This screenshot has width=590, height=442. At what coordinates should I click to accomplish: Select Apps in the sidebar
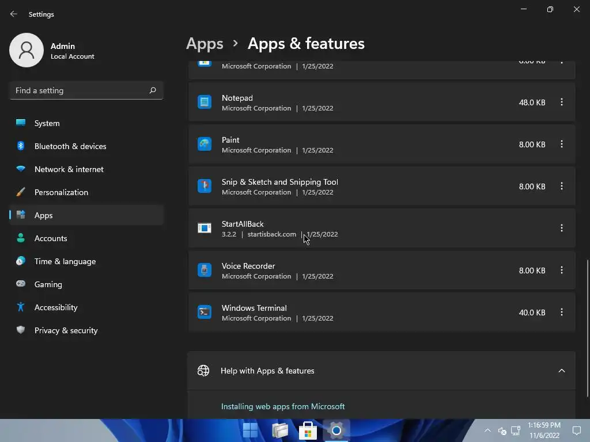point(86,215)
